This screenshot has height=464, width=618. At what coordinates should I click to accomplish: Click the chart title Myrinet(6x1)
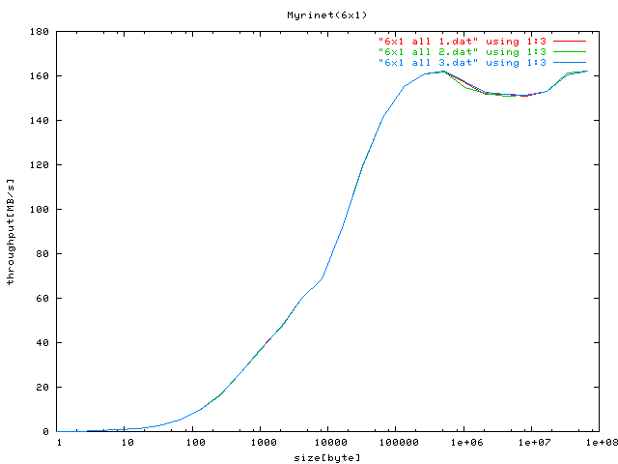click(326, 15)
